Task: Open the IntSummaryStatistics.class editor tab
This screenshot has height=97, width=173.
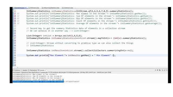Action: (51, 8)
